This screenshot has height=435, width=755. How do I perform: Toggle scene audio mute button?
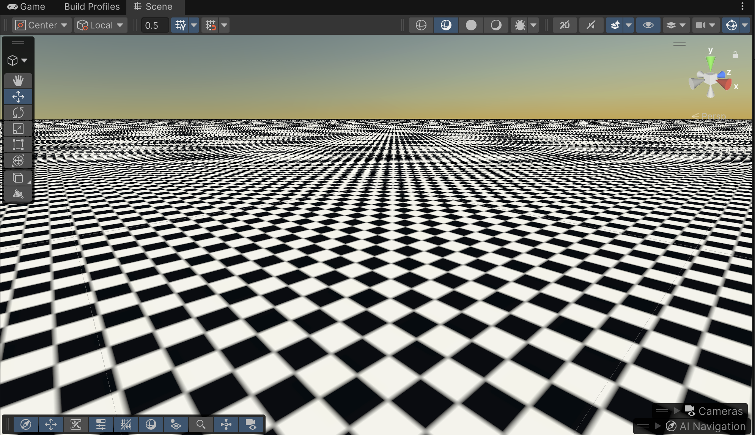pyautogui.click(x=591, y=25)
